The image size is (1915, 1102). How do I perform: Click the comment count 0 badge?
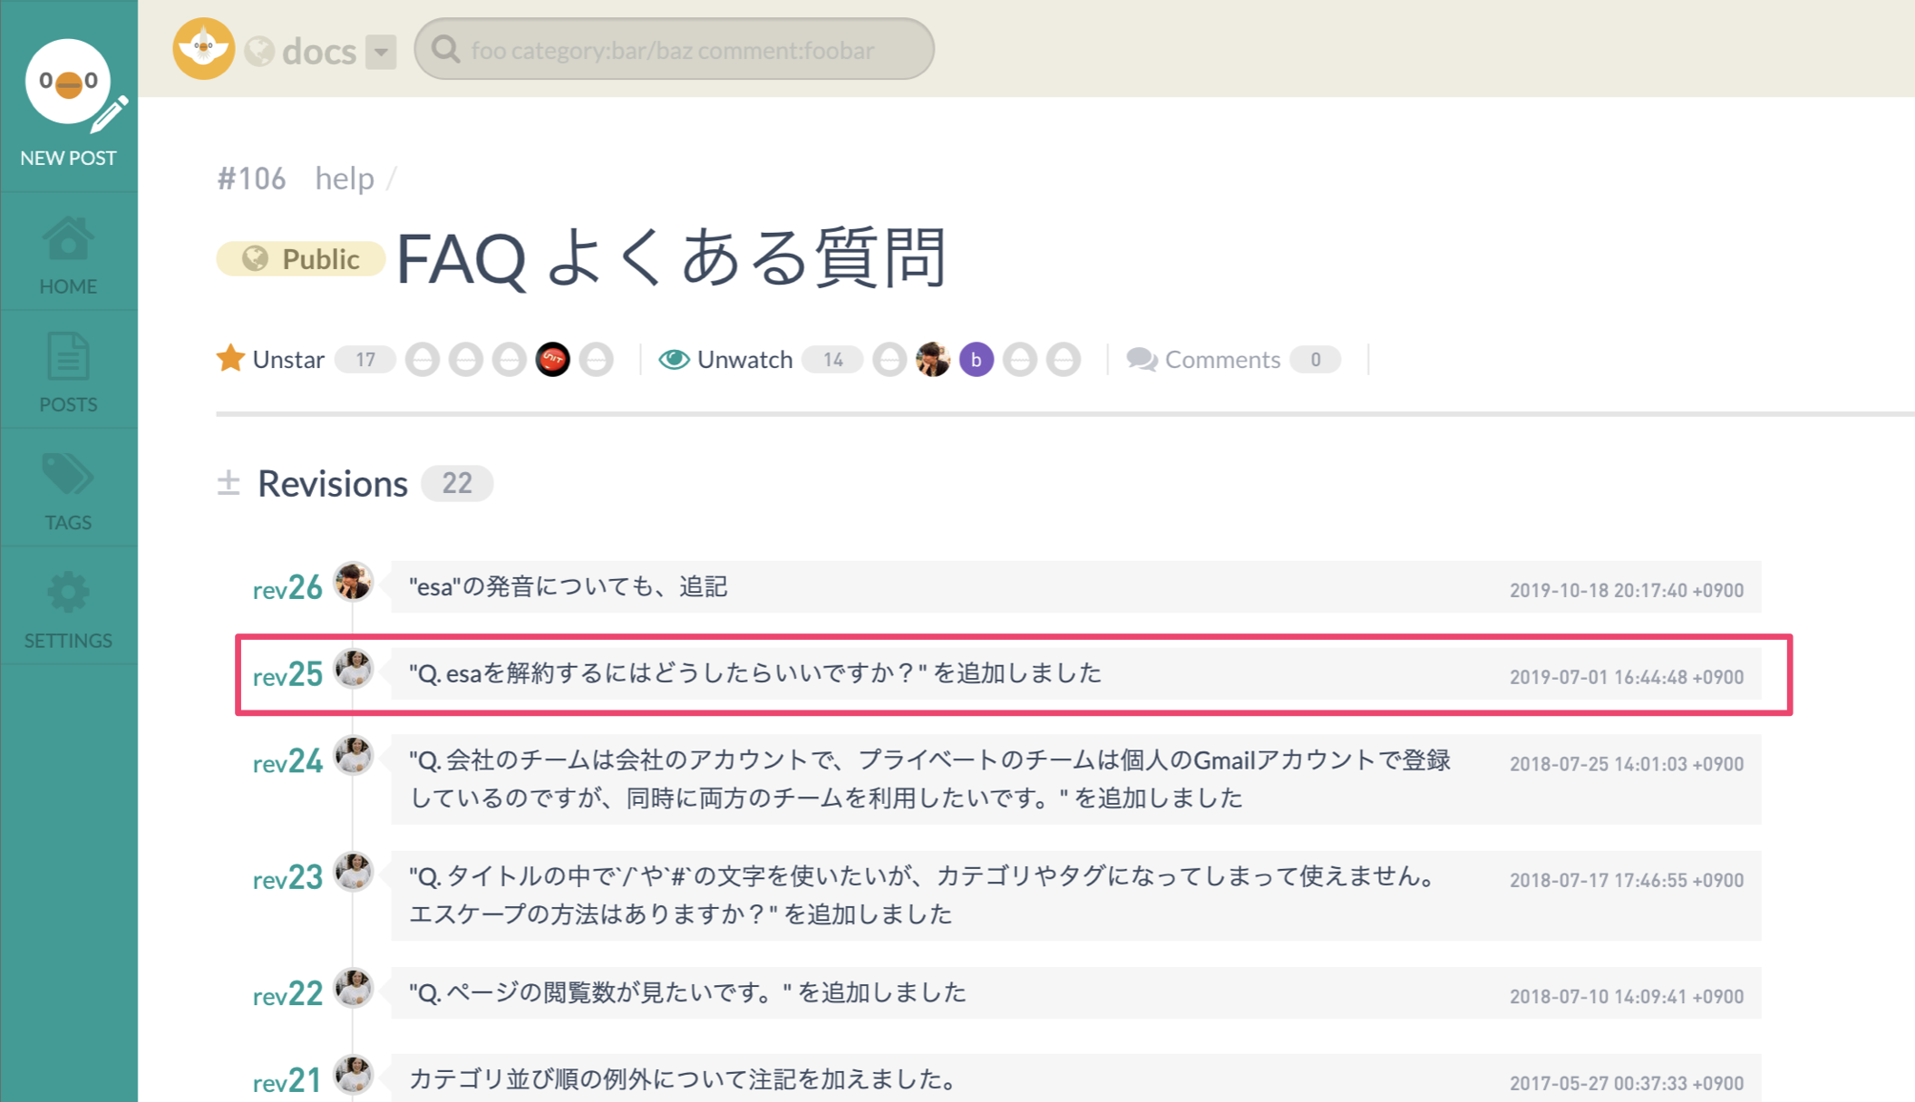pyautogui.click(x=1315, y=360)
